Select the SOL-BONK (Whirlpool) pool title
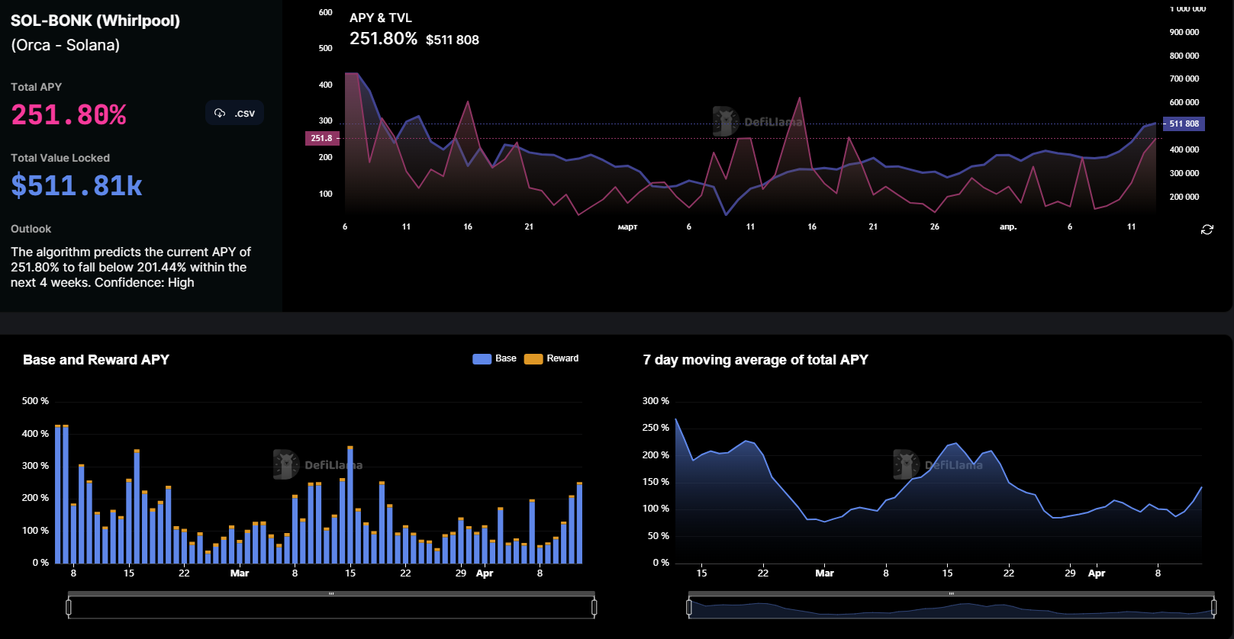Image resolution: width=1234 pixels, height=639 pixels. click(x=95, y=21)
